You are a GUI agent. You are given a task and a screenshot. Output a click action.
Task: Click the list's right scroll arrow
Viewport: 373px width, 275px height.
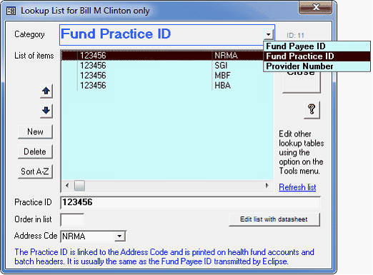[x=267, y=185]
